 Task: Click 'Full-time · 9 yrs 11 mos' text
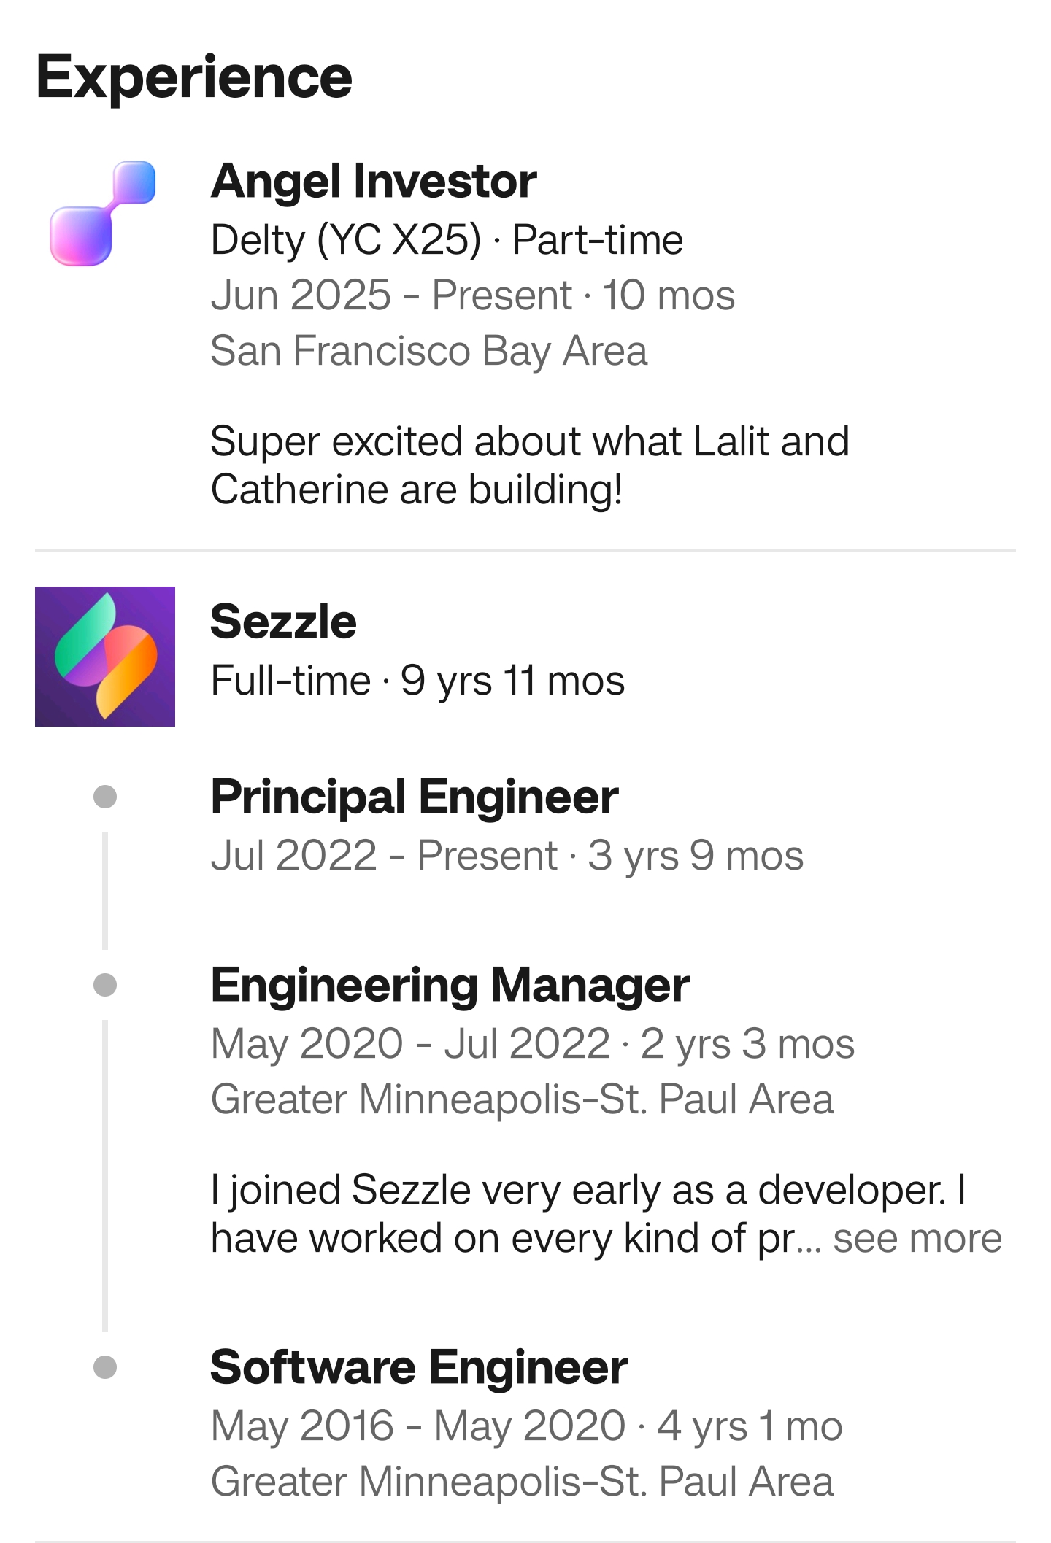point(417,681)
